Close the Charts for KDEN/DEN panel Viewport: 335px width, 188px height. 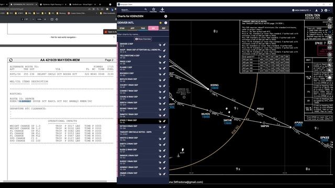point(165,16)
